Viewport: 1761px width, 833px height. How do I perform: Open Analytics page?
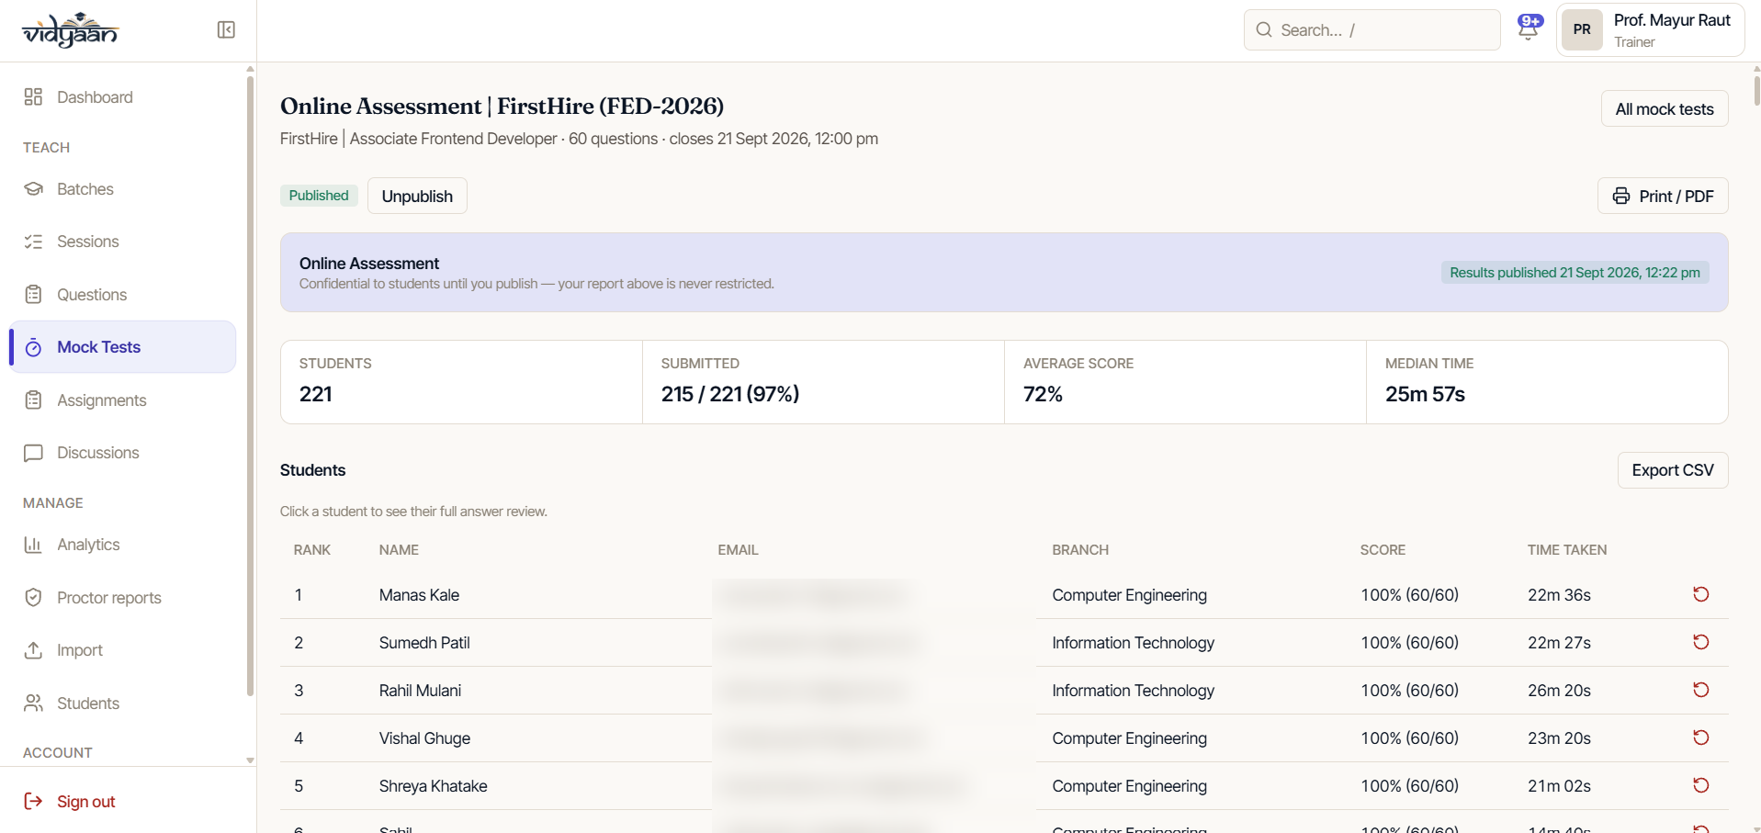tap(122, 545)
